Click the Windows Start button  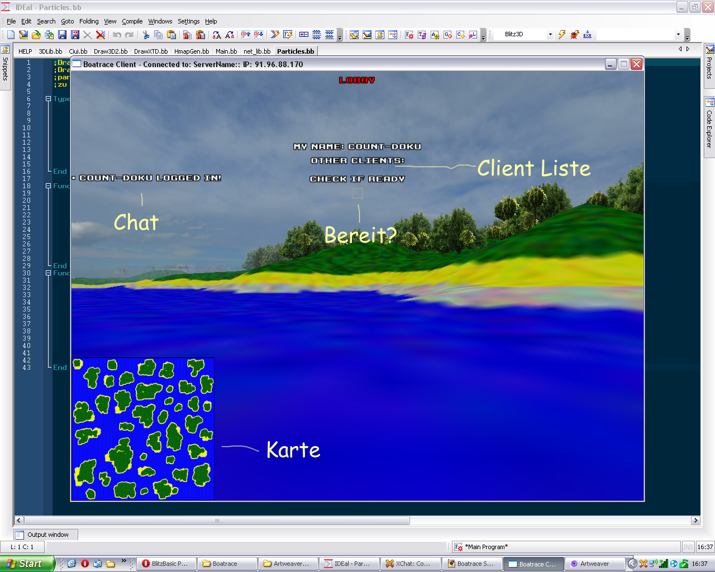tap(27, 564)
